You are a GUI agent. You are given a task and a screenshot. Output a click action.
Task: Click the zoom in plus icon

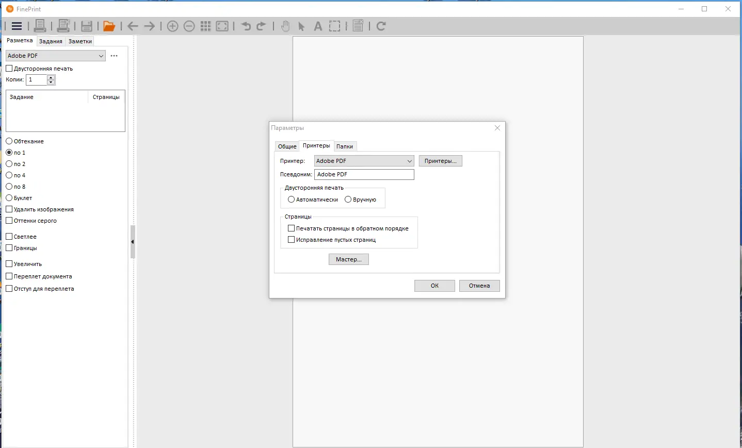pos(173,26)
